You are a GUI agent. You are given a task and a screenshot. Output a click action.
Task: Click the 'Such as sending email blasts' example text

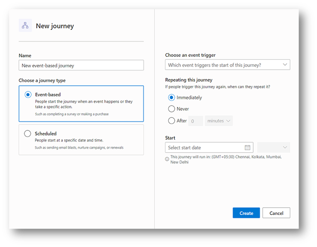click(79, 148)
